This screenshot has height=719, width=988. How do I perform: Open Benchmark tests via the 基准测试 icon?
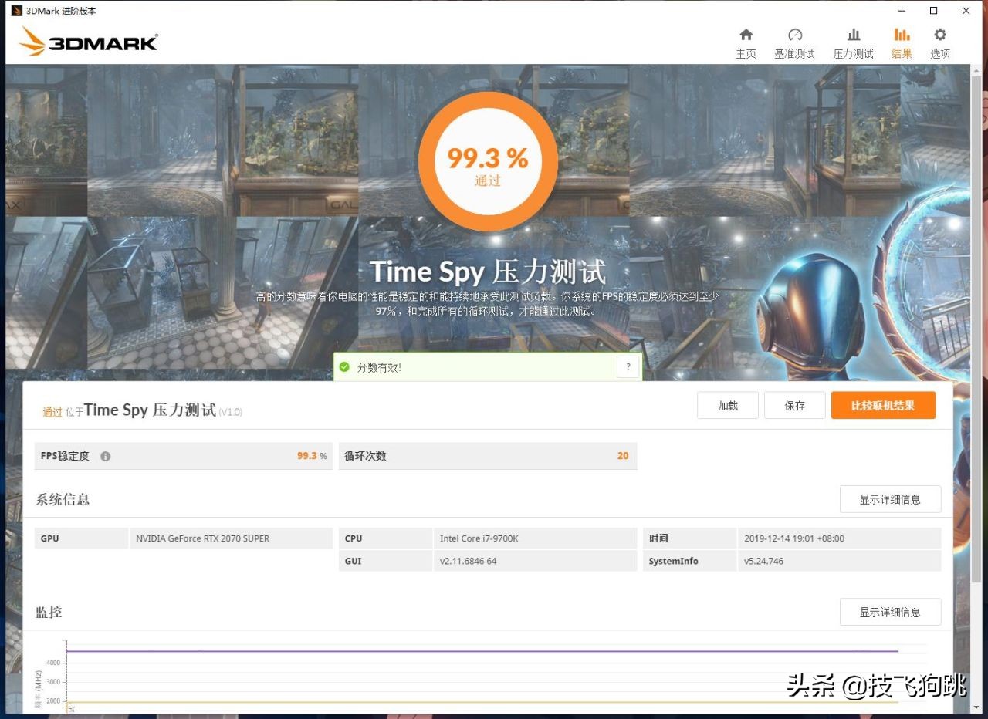coord(794,42)
